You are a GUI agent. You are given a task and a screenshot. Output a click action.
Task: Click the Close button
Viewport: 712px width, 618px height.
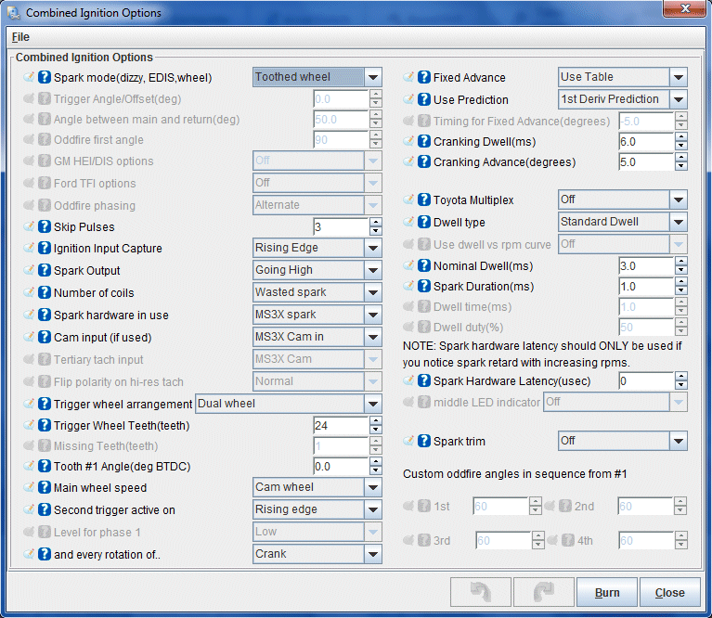point(669,593)
